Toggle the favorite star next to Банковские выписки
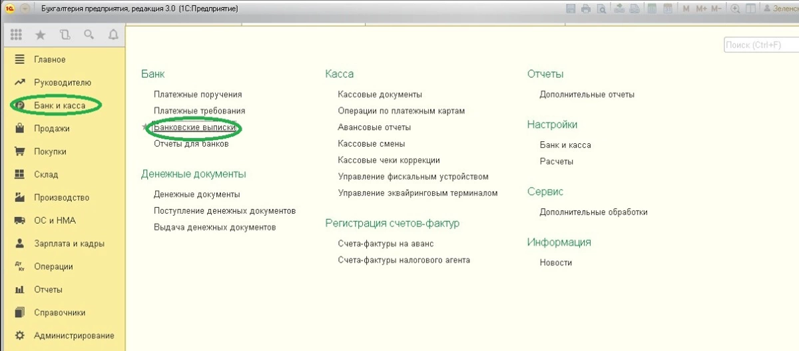The image size is (799, 351). tap(146, 127)
